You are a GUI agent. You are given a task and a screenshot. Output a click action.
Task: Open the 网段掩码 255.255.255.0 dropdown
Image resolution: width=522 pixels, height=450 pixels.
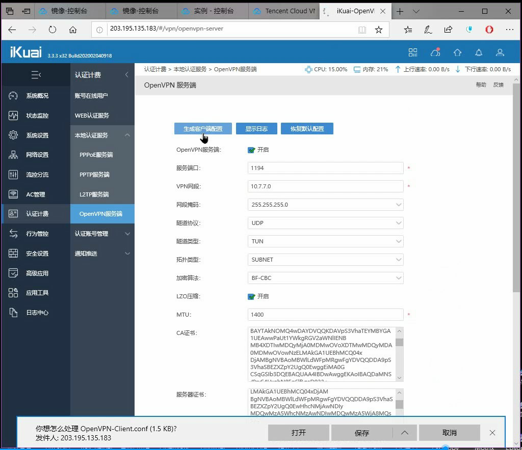click(325, 205)
